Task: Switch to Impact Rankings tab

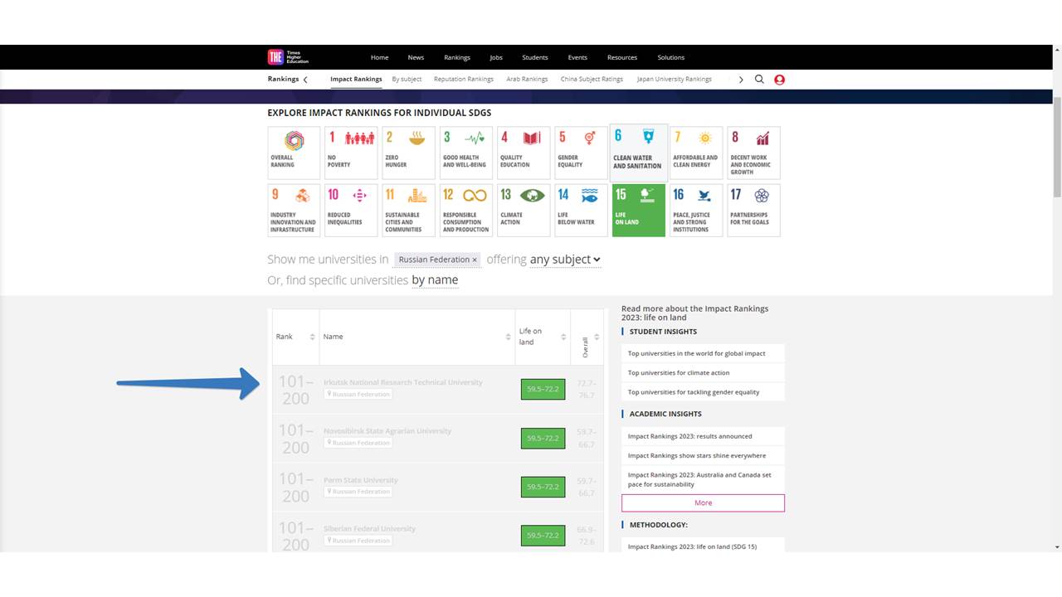Action: [356, 80]
